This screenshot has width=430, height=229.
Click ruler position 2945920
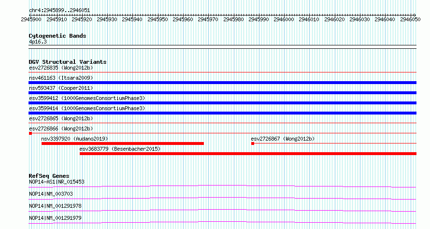click(x=82, y=19)
